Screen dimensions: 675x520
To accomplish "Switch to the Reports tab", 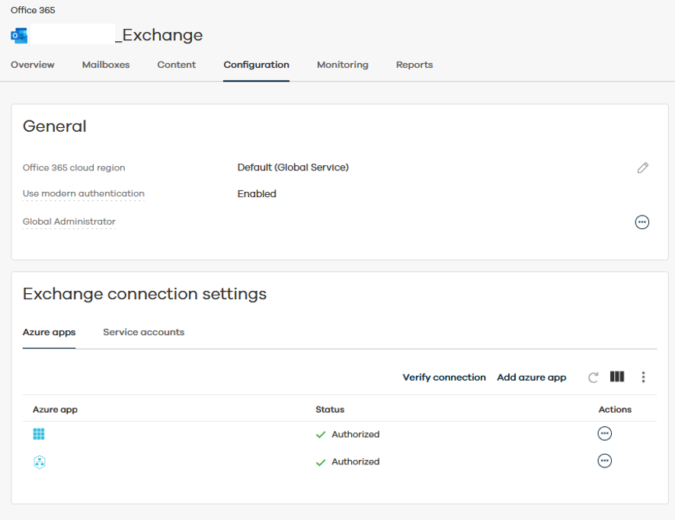I will pyautogui.click(x=414, y=65).
